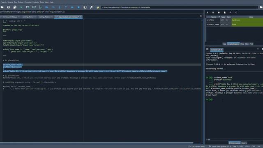Open file with the folder toolbar icon

(2, 7)
